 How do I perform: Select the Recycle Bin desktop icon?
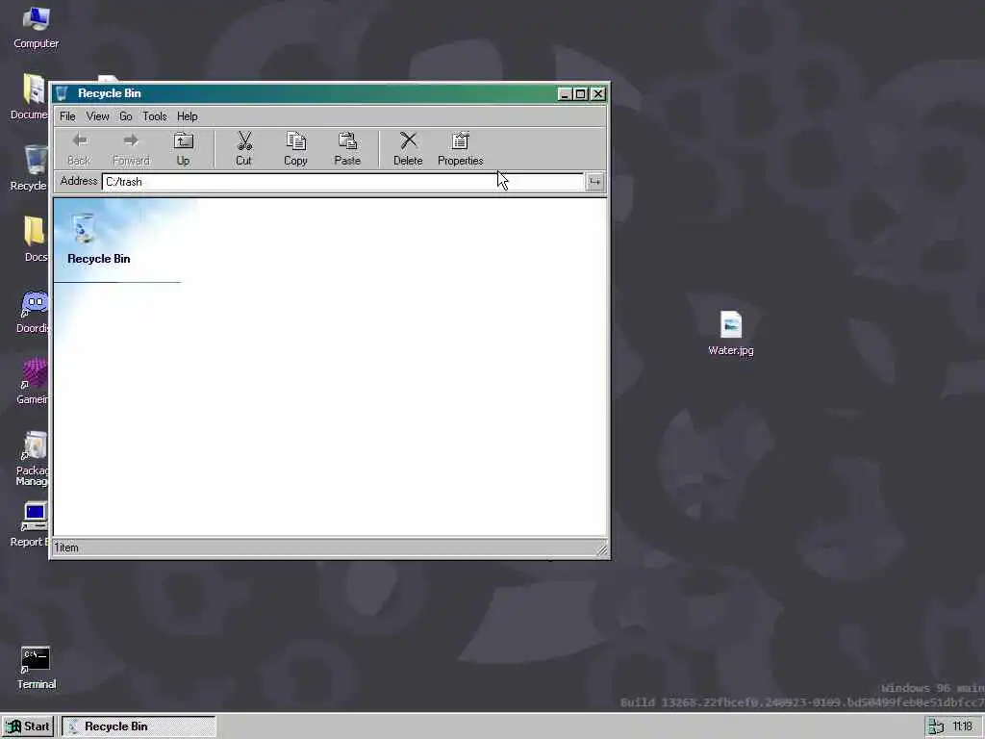click(x=30, y=167)
